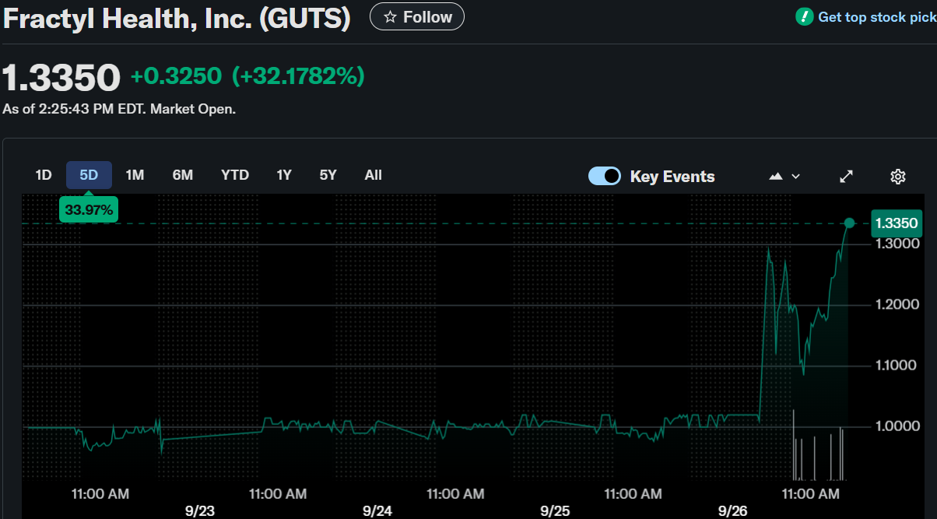Image resolution: width=937 pixels, height=519 pixels.
Task: Toggle the Key Events switch
Action: pyautogui.click(x=605, y=176)
